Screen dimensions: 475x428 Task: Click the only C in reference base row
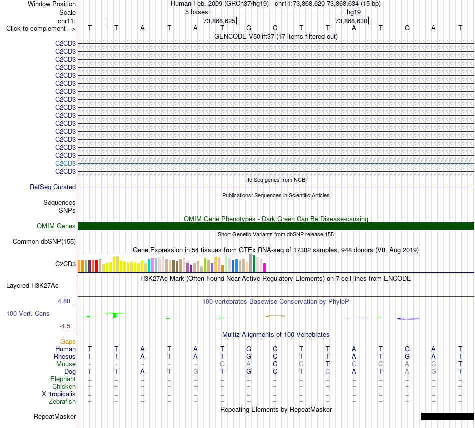(x=275, y=28)
